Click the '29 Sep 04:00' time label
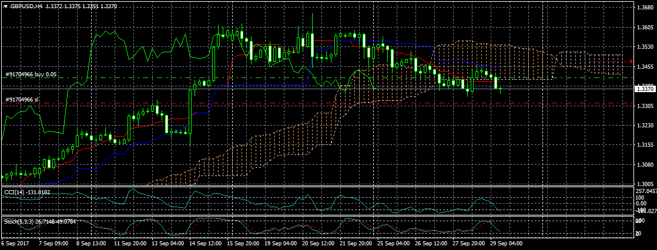 point(508,243)
